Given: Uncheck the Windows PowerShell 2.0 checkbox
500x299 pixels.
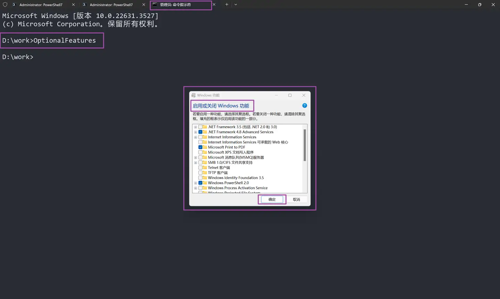Looking at the screenshot, I should point(200,183).
